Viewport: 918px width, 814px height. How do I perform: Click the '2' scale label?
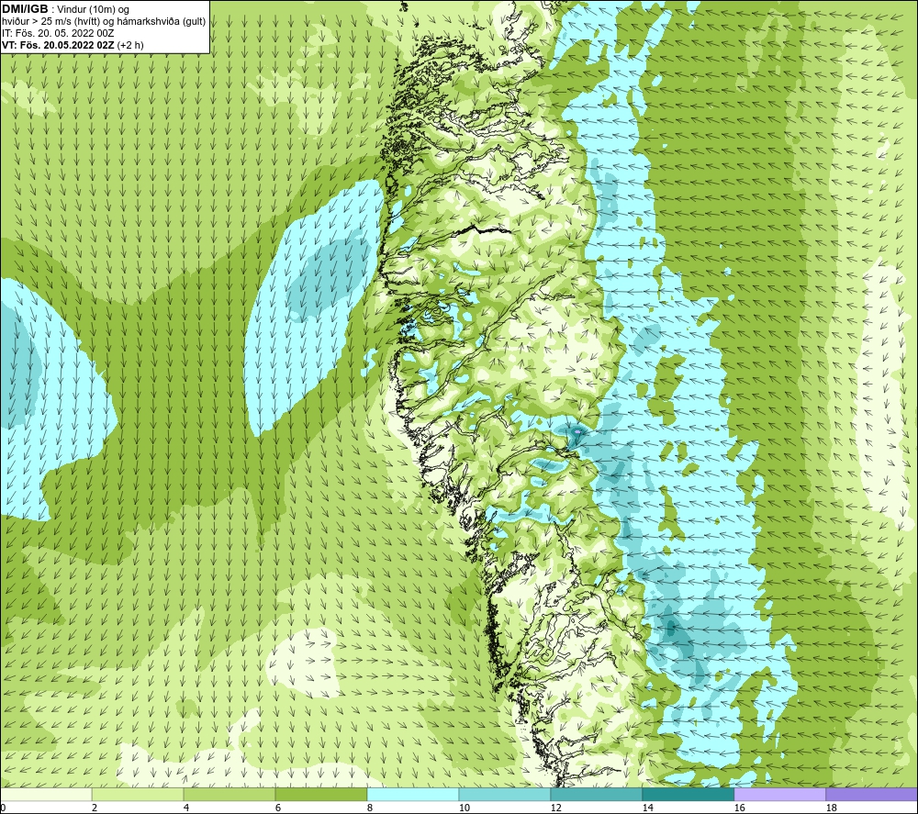pyautogui.click(x=95, y=808)
